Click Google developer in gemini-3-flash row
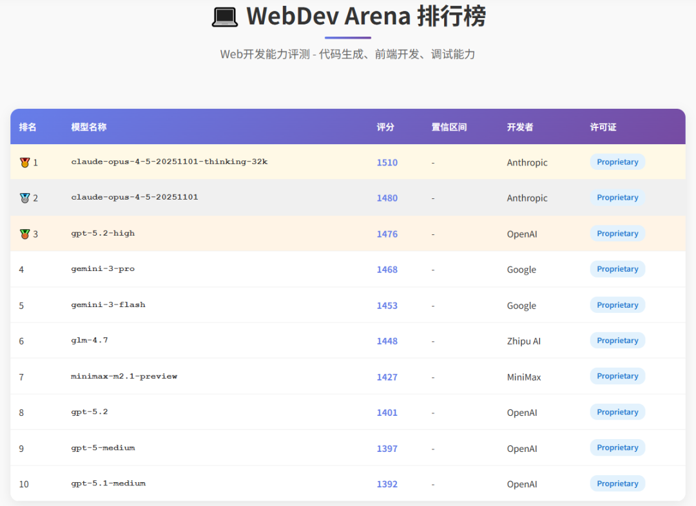Image resolution: width=696 pixels, height=506 pixels. click(x=521, y=305)
